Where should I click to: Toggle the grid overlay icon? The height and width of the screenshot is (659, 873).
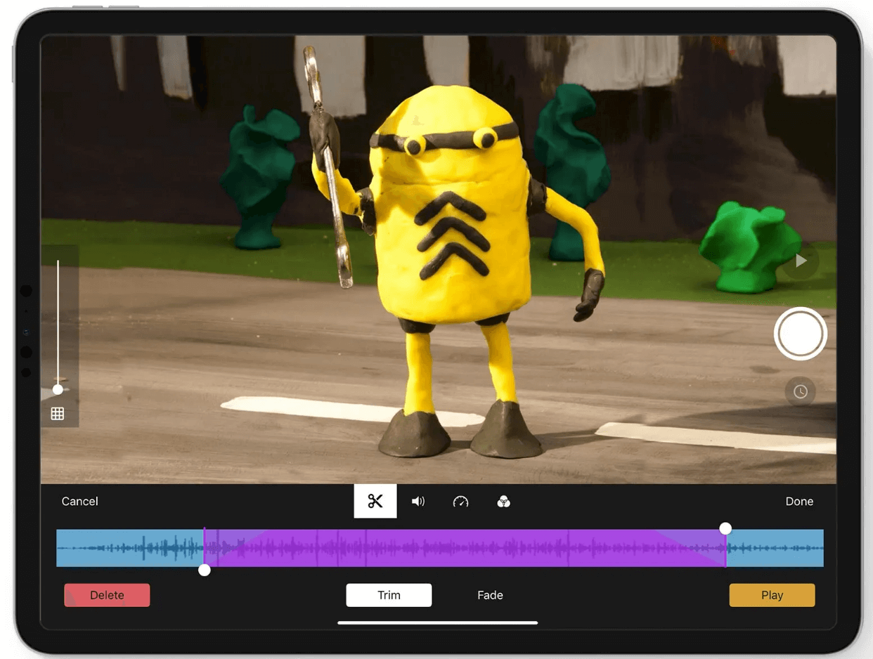[x=58, y=414]
